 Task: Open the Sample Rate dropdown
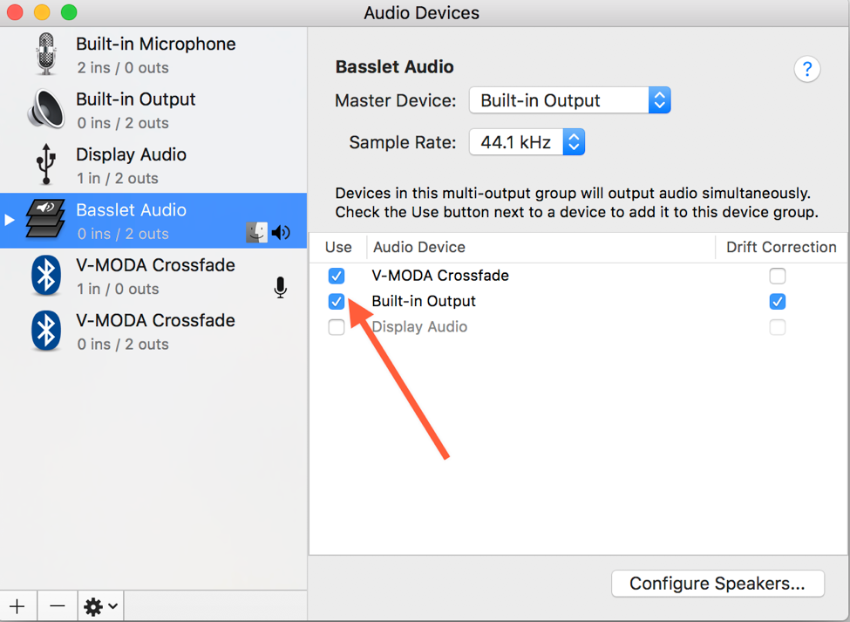pos(527,142)
